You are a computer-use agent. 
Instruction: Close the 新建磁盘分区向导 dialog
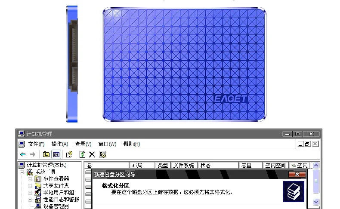point(297,174)
